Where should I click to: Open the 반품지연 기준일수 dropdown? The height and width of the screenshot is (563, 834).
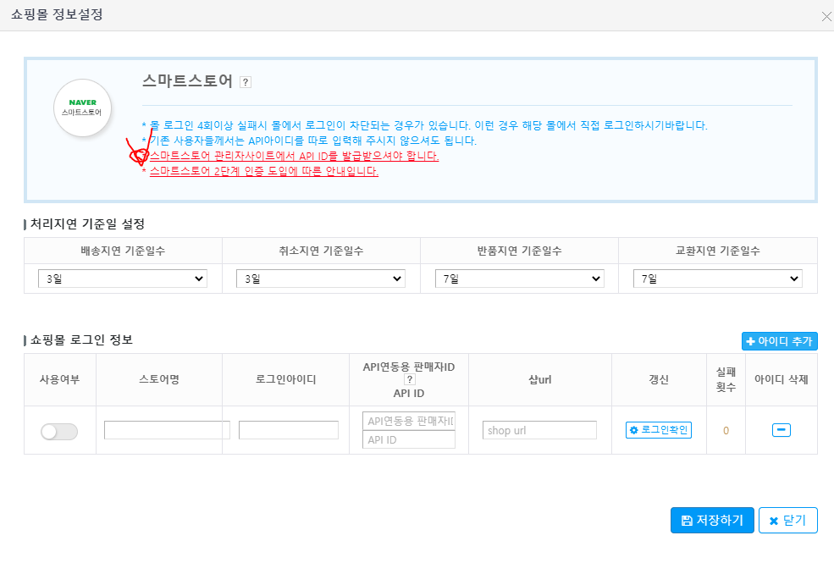click(520, 279)
